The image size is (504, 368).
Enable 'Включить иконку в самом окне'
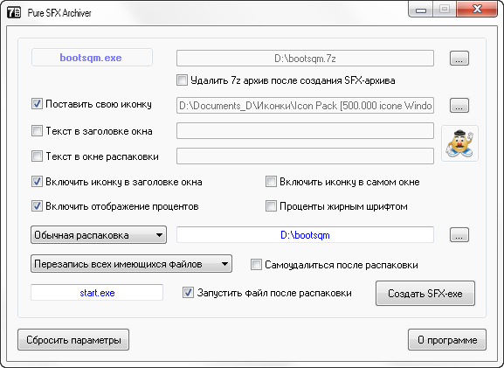tap(271, 182)
